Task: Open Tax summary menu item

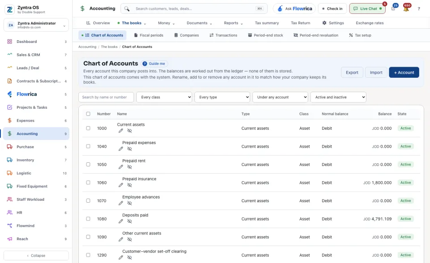Action: 267,23
